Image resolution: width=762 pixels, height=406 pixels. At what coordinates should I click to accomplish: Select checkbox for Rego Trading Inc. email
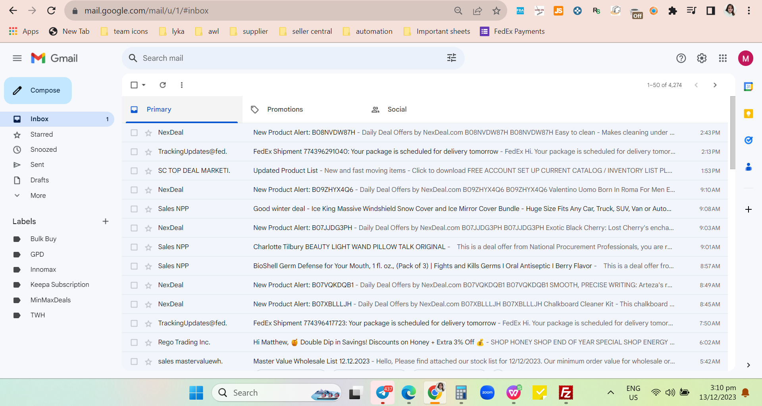click(x=134, y=342)
